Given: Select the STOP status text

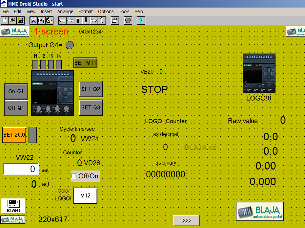Looking at the screenshot, I should [154, 89].
